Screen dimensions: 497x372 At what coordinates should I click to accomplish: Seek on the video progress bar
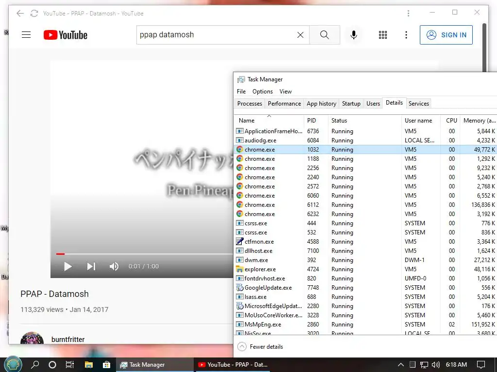tap(145, 254)
